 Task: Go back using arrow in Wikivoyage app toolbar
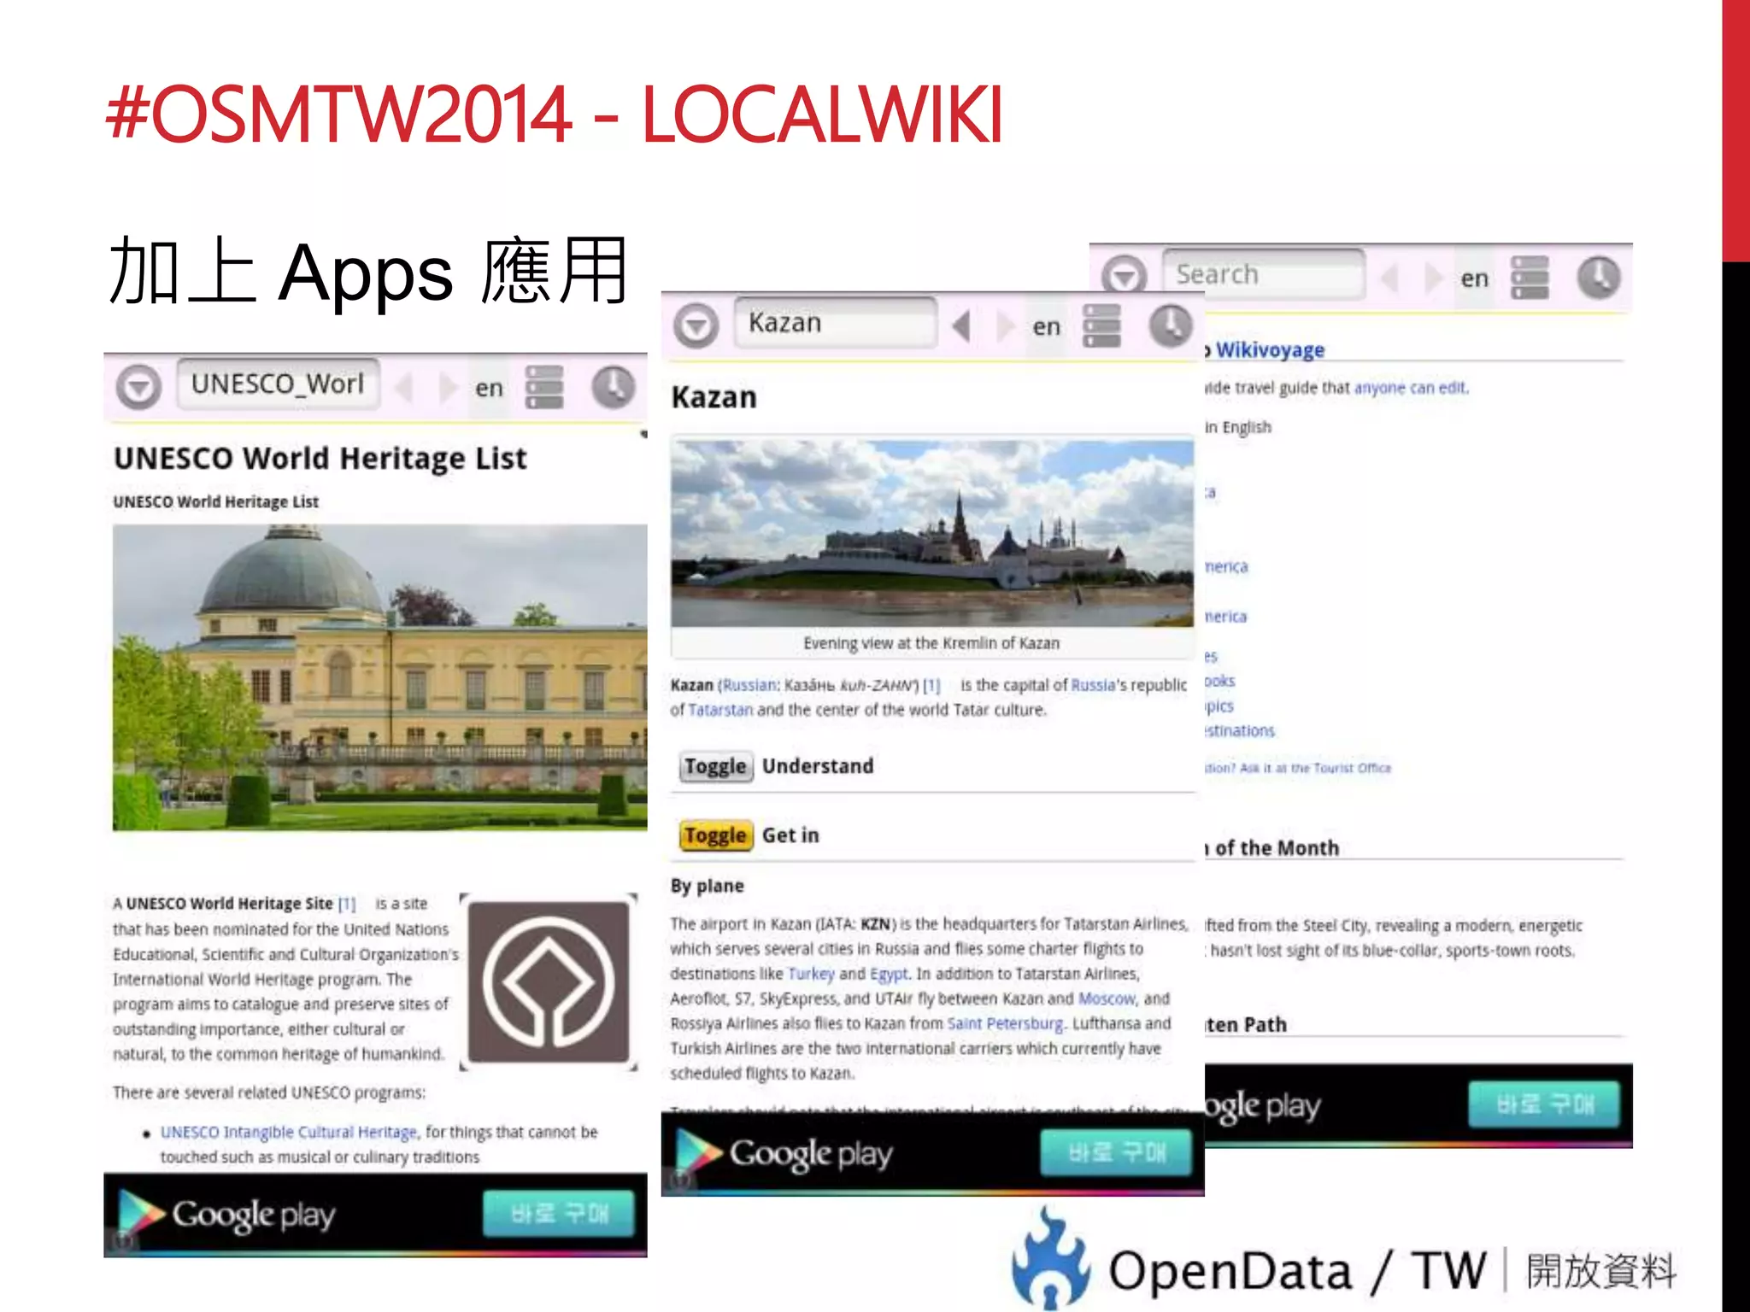click(1389, 278)
